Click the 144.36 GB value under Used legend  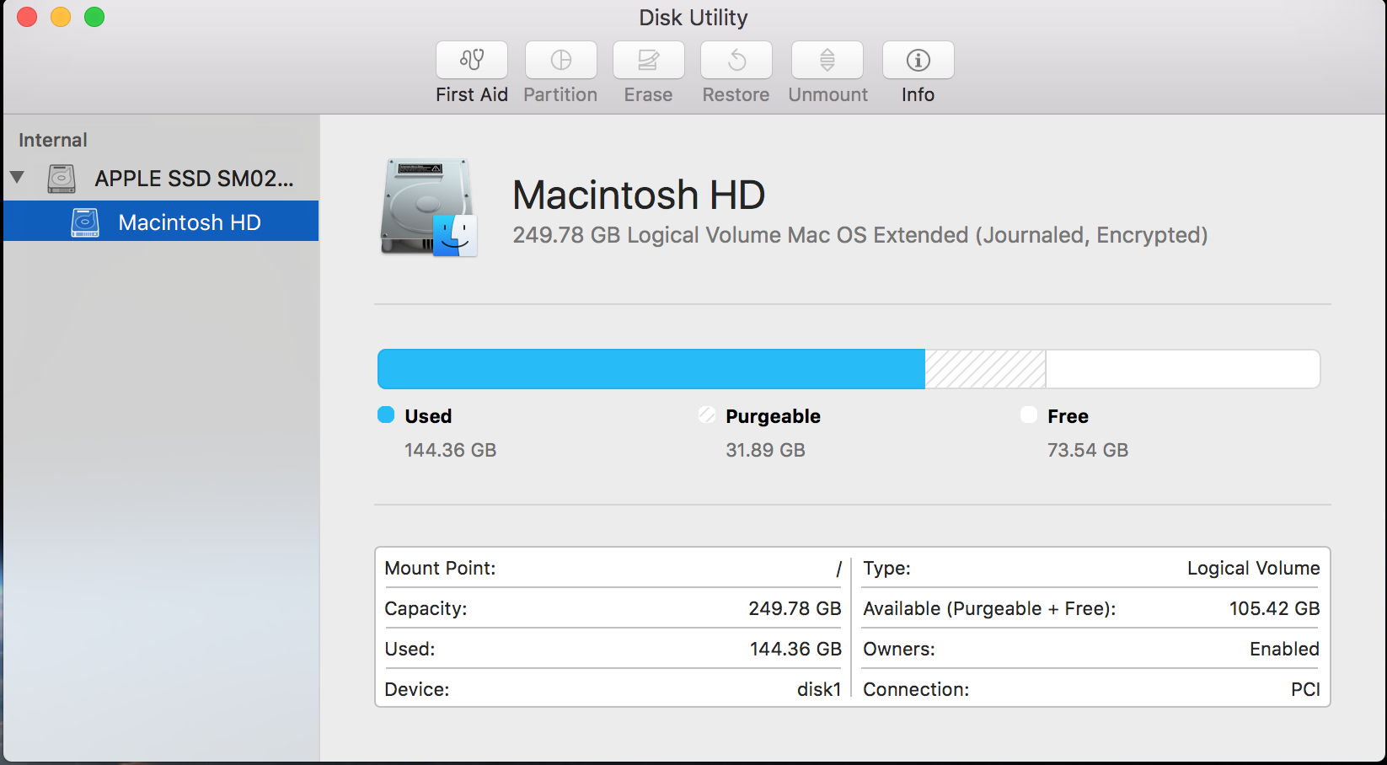[451, 450]
